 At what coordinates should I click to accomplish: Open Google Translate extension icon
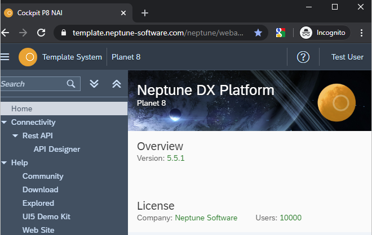(280, 33)
